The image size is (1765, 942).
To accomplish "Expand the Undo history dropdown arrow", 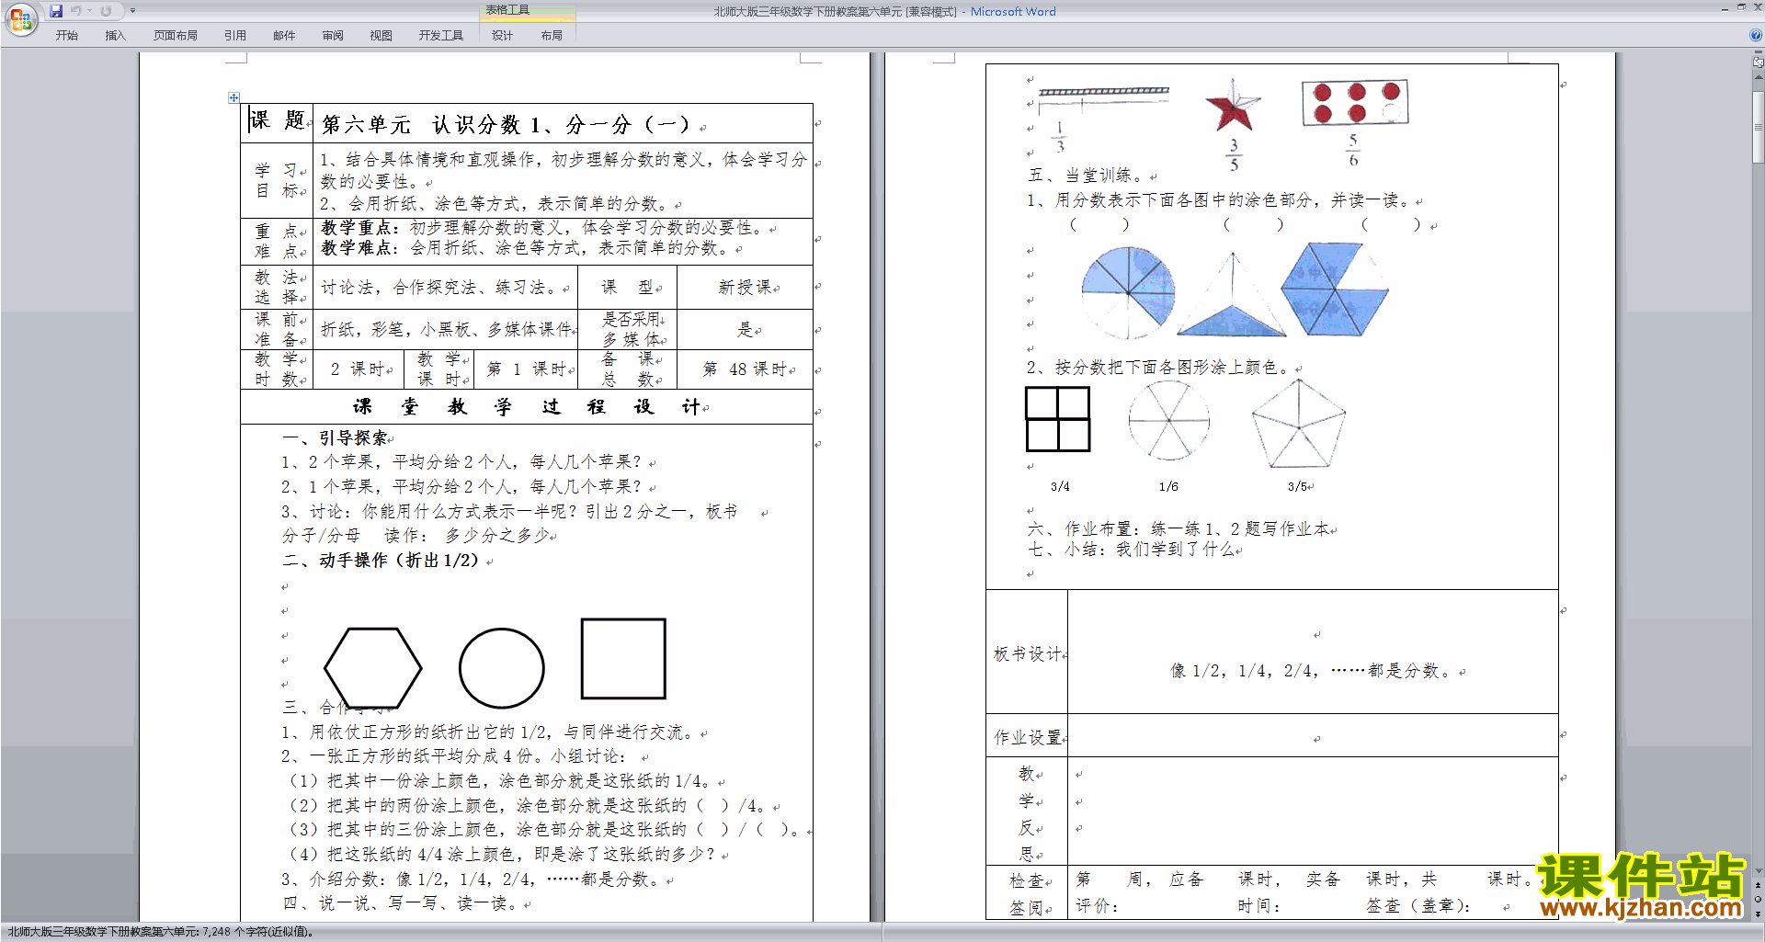I will [90, 11].
